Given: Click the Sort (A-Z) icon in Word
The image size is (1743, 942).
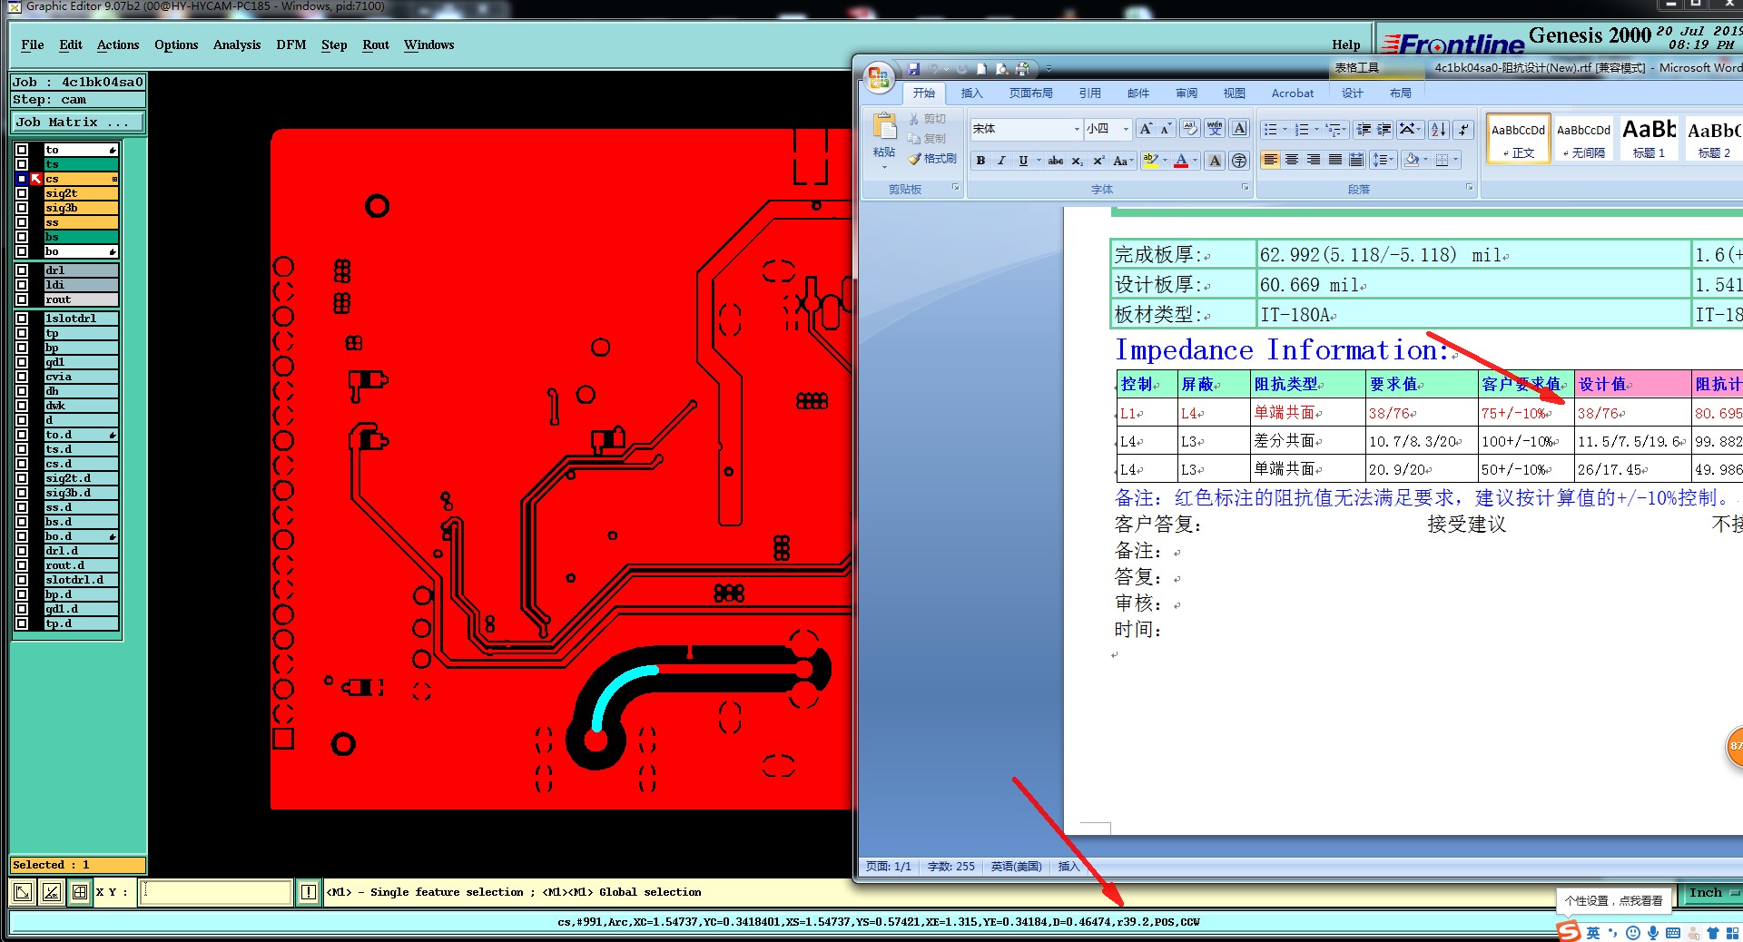Looking at the screenshot, I should tap(1439, 129).
